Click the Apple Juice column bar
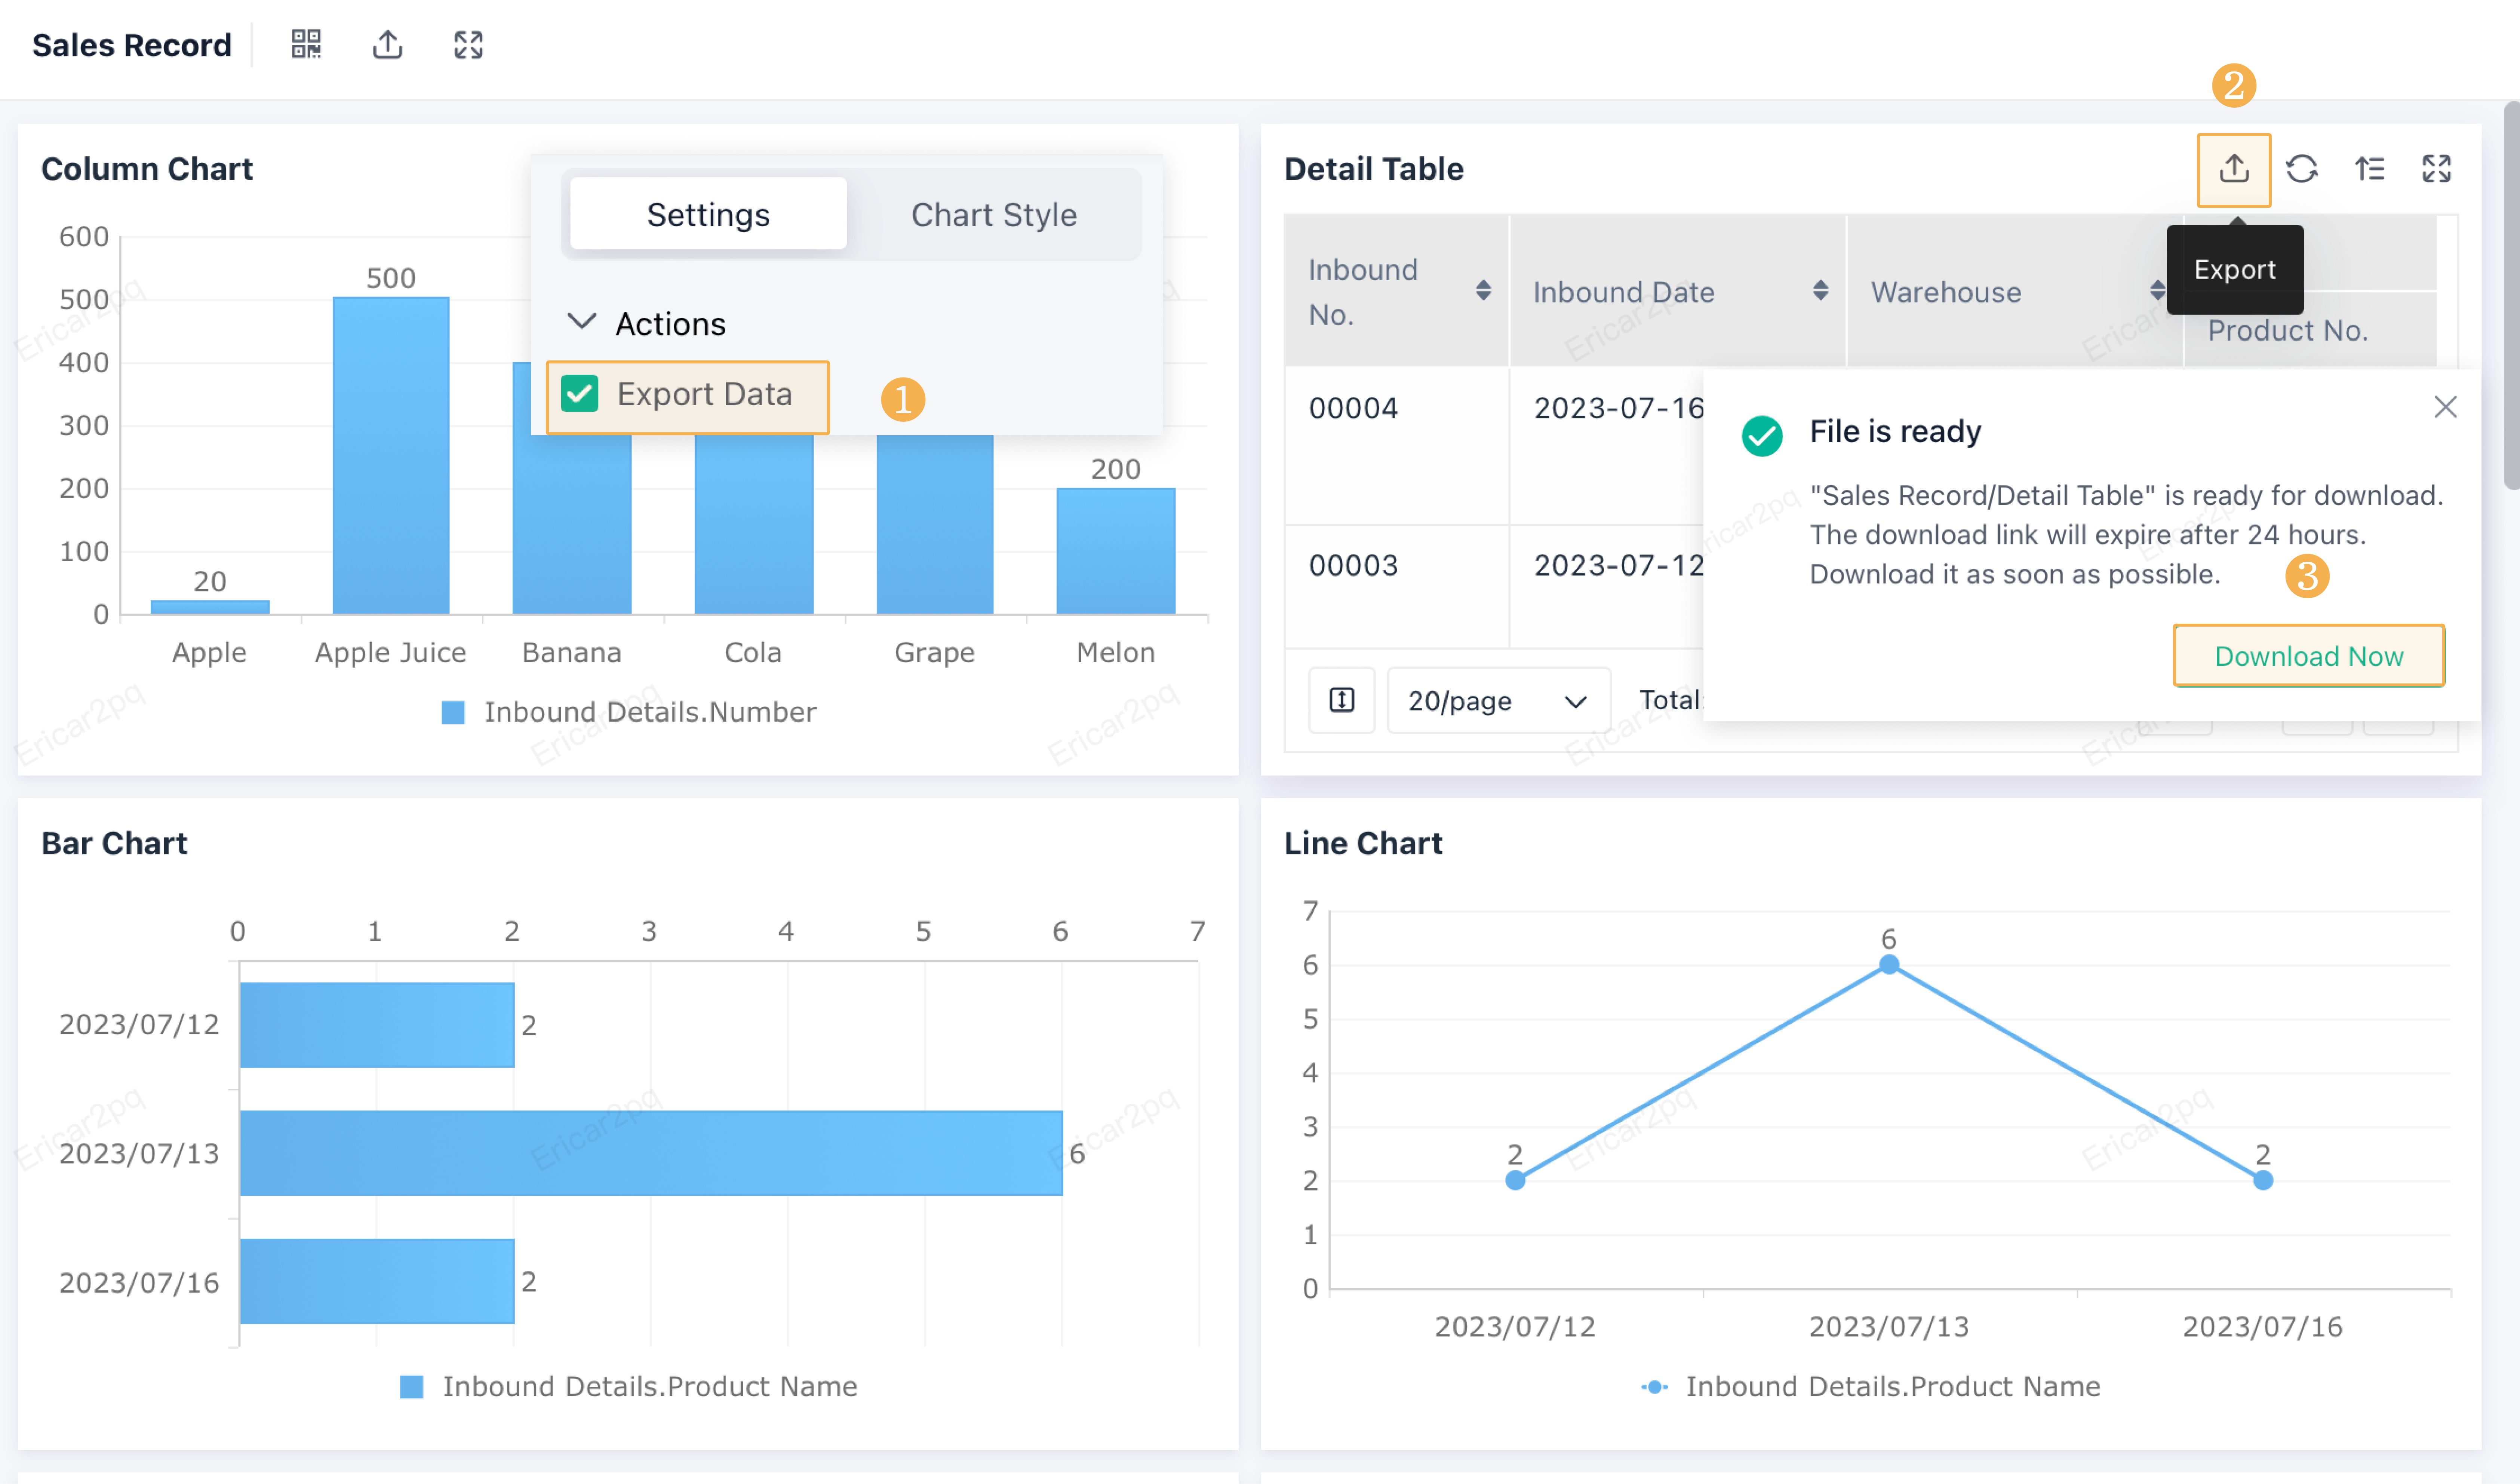Screen dimensions: 2520x1484 (391, 455)
